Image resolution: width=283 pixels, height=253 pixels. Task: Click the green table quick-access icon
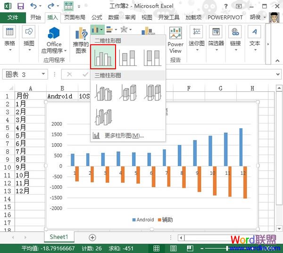coord(68,6)
